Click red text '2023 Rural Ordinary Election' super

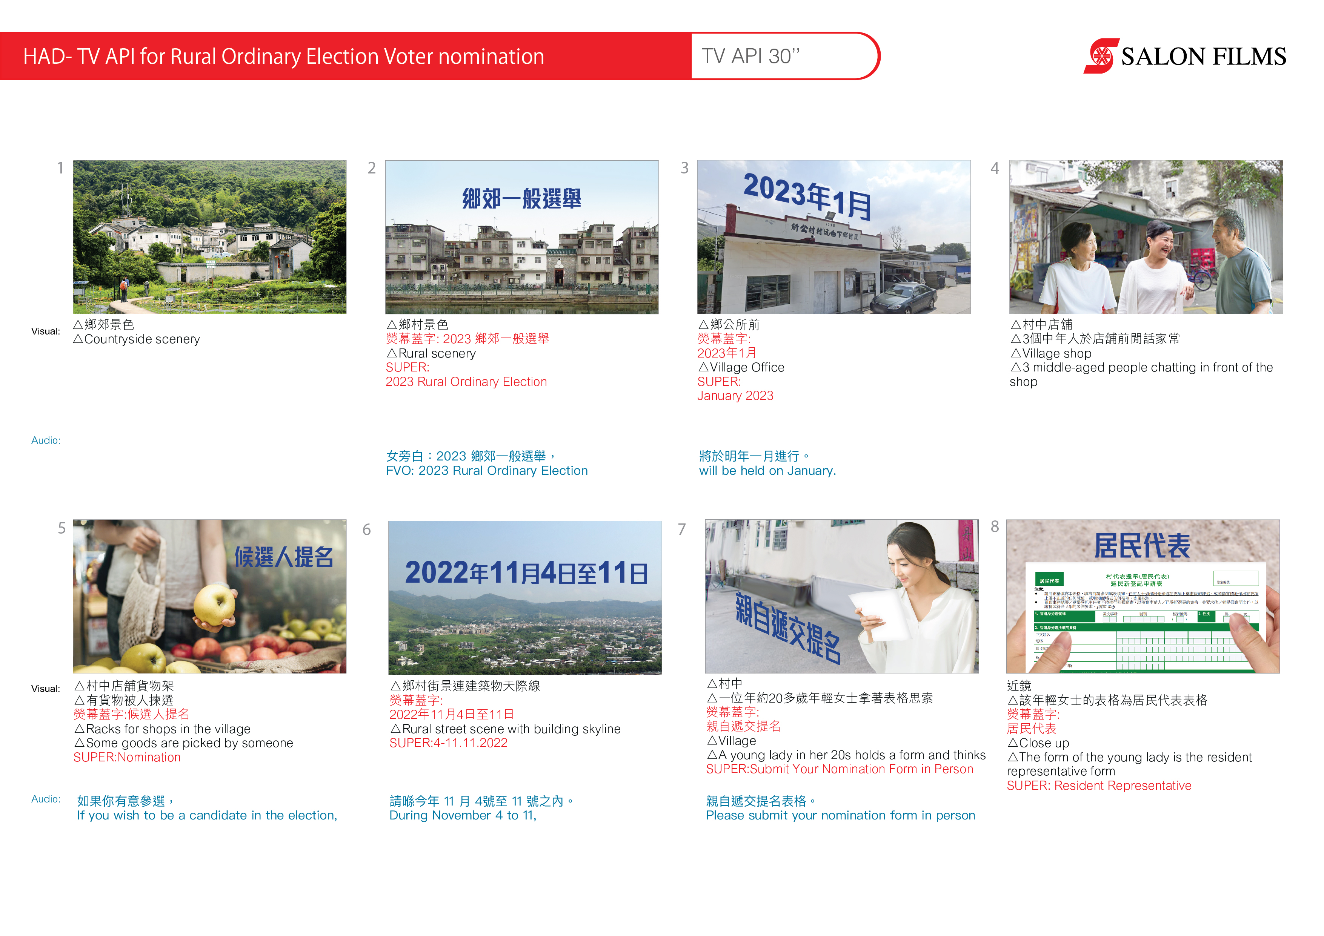pyautogui.click(x=466, y=382)
